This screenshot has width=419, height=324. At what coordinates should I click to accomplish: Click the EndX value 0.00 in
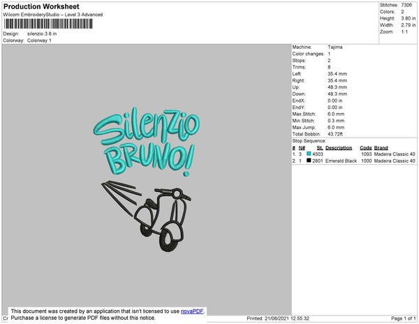click(335, 101)
